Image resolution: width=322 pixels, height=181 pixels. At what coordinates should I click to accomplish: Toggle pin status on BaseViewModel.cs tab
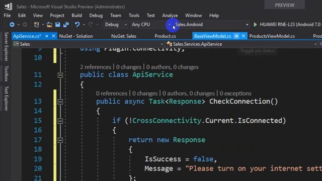pos(236,36)
